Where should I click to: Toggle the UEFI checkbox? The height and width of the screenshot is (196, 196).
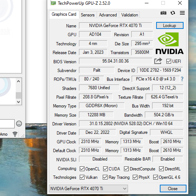169,61
